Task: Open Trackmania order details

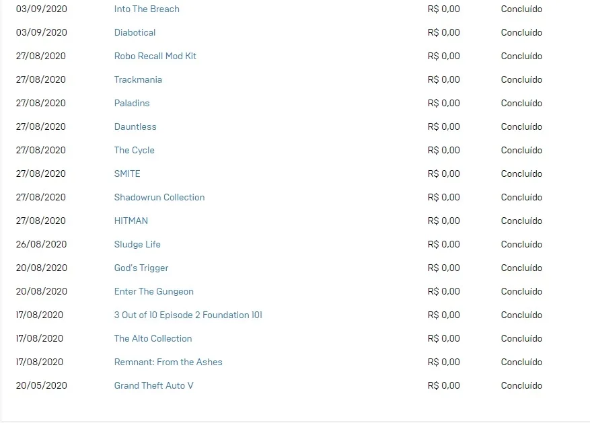Action: coord(138,80)
